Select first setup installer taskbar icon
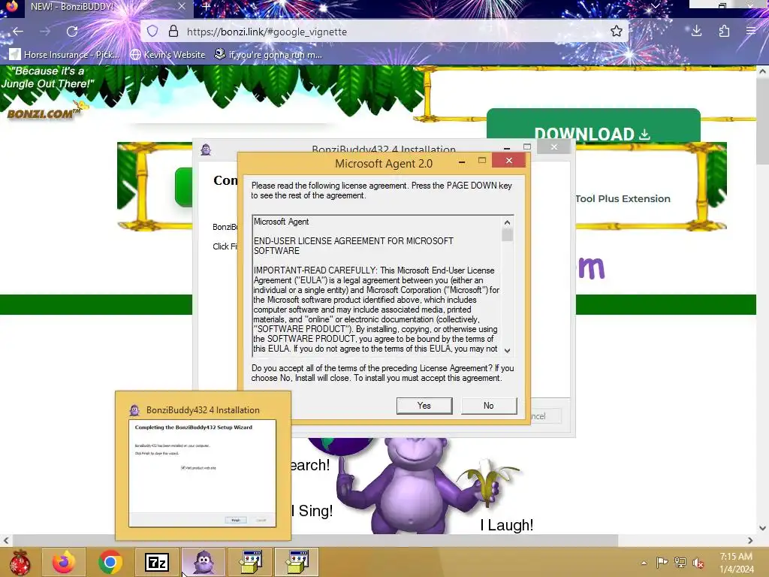769x577 pixels. coord(250,562)
